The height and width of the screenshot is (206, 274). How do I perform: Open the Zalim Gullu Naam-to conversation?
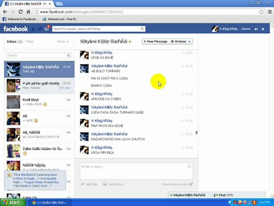[x=39, y=151]
